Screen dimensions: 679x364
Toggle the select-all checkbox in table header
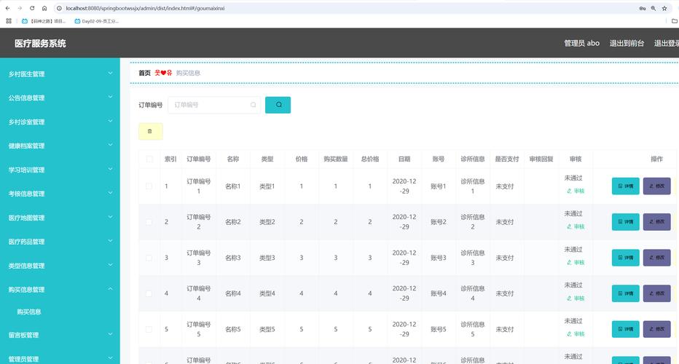click(x=149, y=159)
